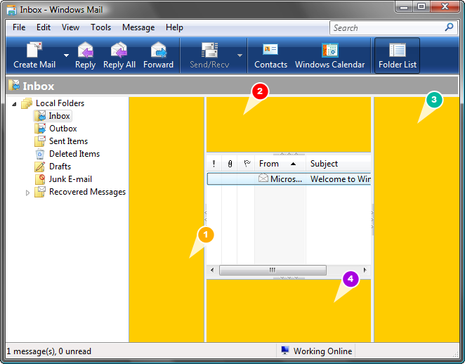Screen dimensions: 465x364
Task: Select the Deleted Items folder
Action: [74, 154]
